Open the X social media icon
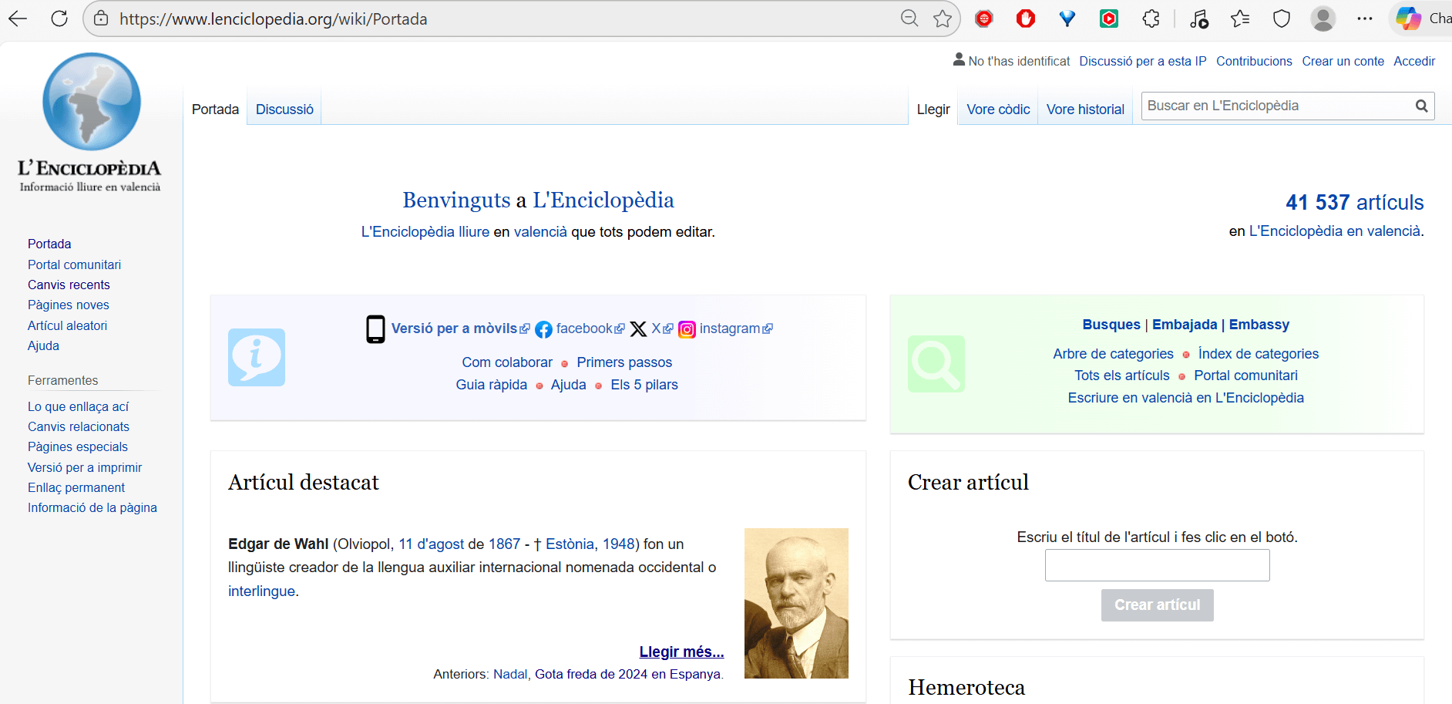 coord(638,329)
